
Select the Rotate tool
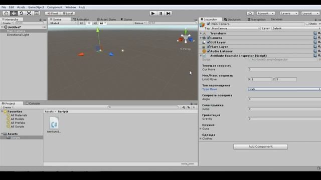[21, 13]
